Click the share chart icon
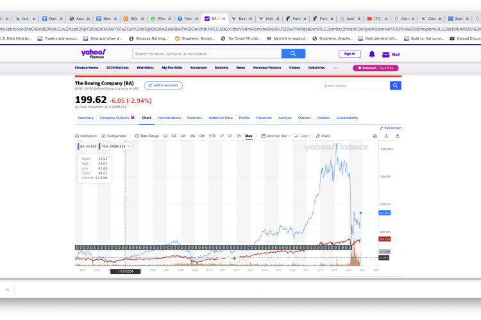 (x=386, y=136)
